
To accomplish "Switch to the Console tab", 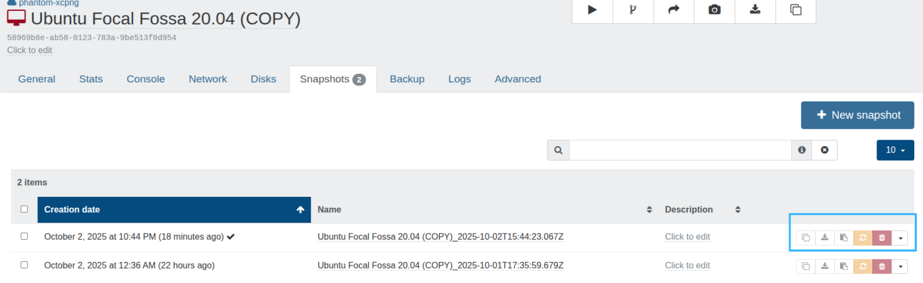I will tap(145, 79).
